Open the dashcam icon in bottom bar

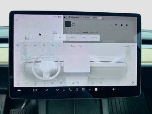77,90
